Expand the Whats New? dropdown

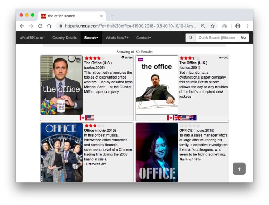coord(117,38)
